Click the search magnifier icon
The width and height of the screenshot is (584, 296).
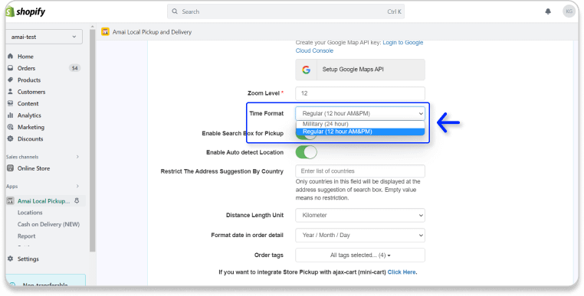[175, 11]
